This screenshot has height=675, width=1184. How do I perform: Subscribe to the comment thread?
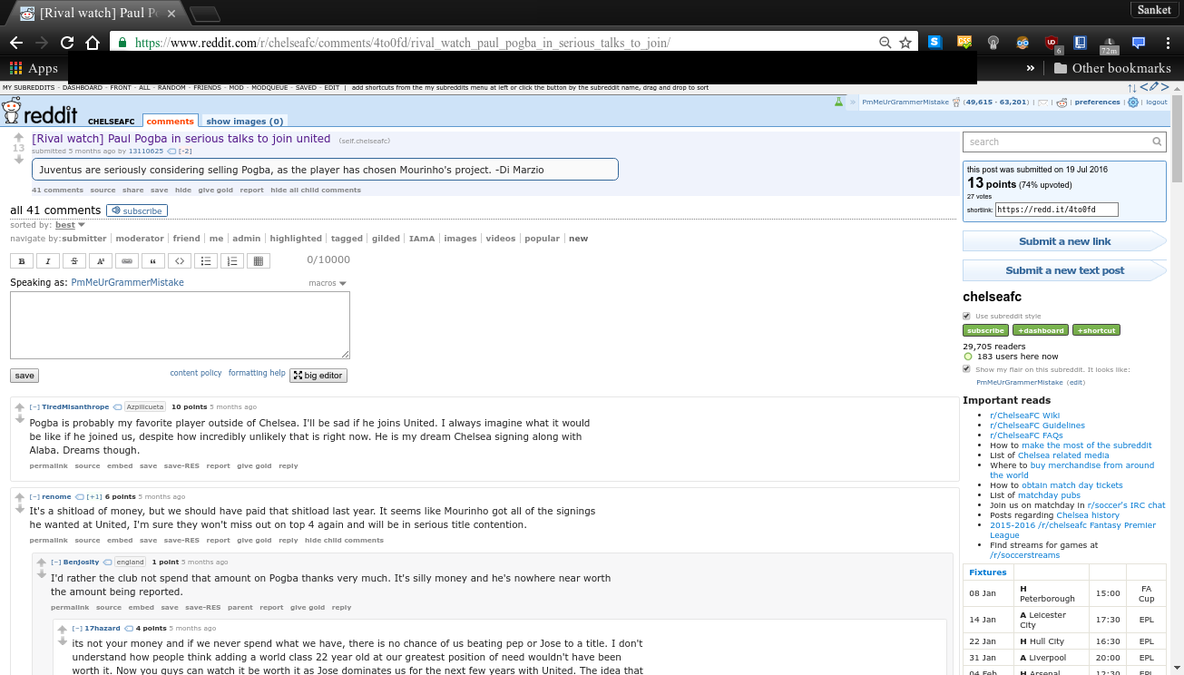click(137, 210)
